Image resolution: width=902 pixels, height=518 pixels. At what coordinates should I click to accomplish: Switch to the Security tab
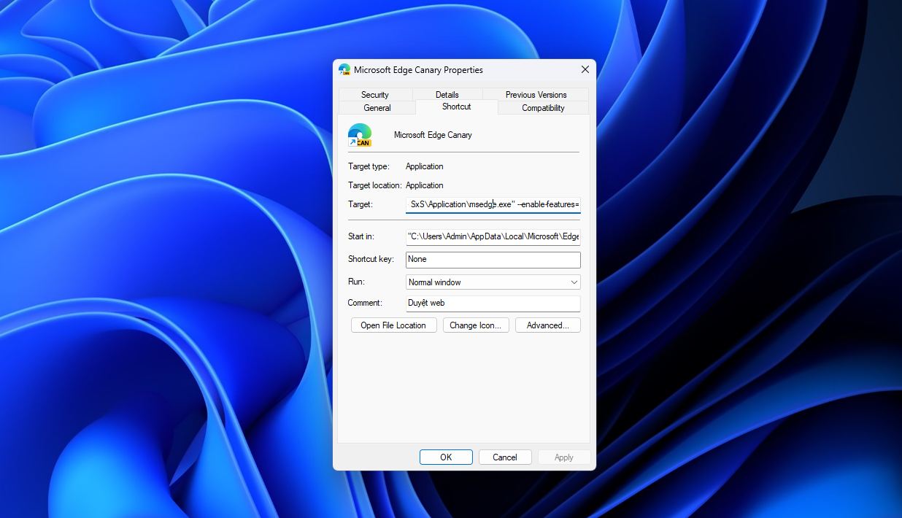375,95
